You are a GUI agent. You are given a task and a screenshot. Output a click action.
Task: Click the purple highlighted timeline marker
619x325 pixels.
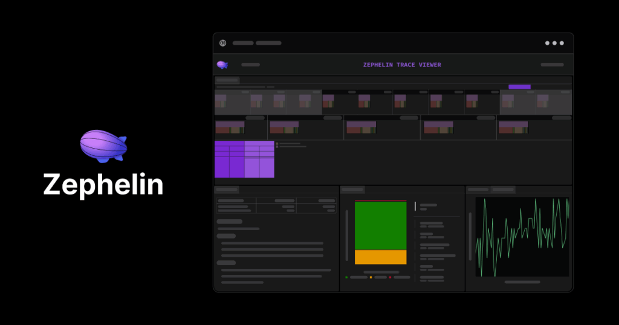click(x=519, y=87)
